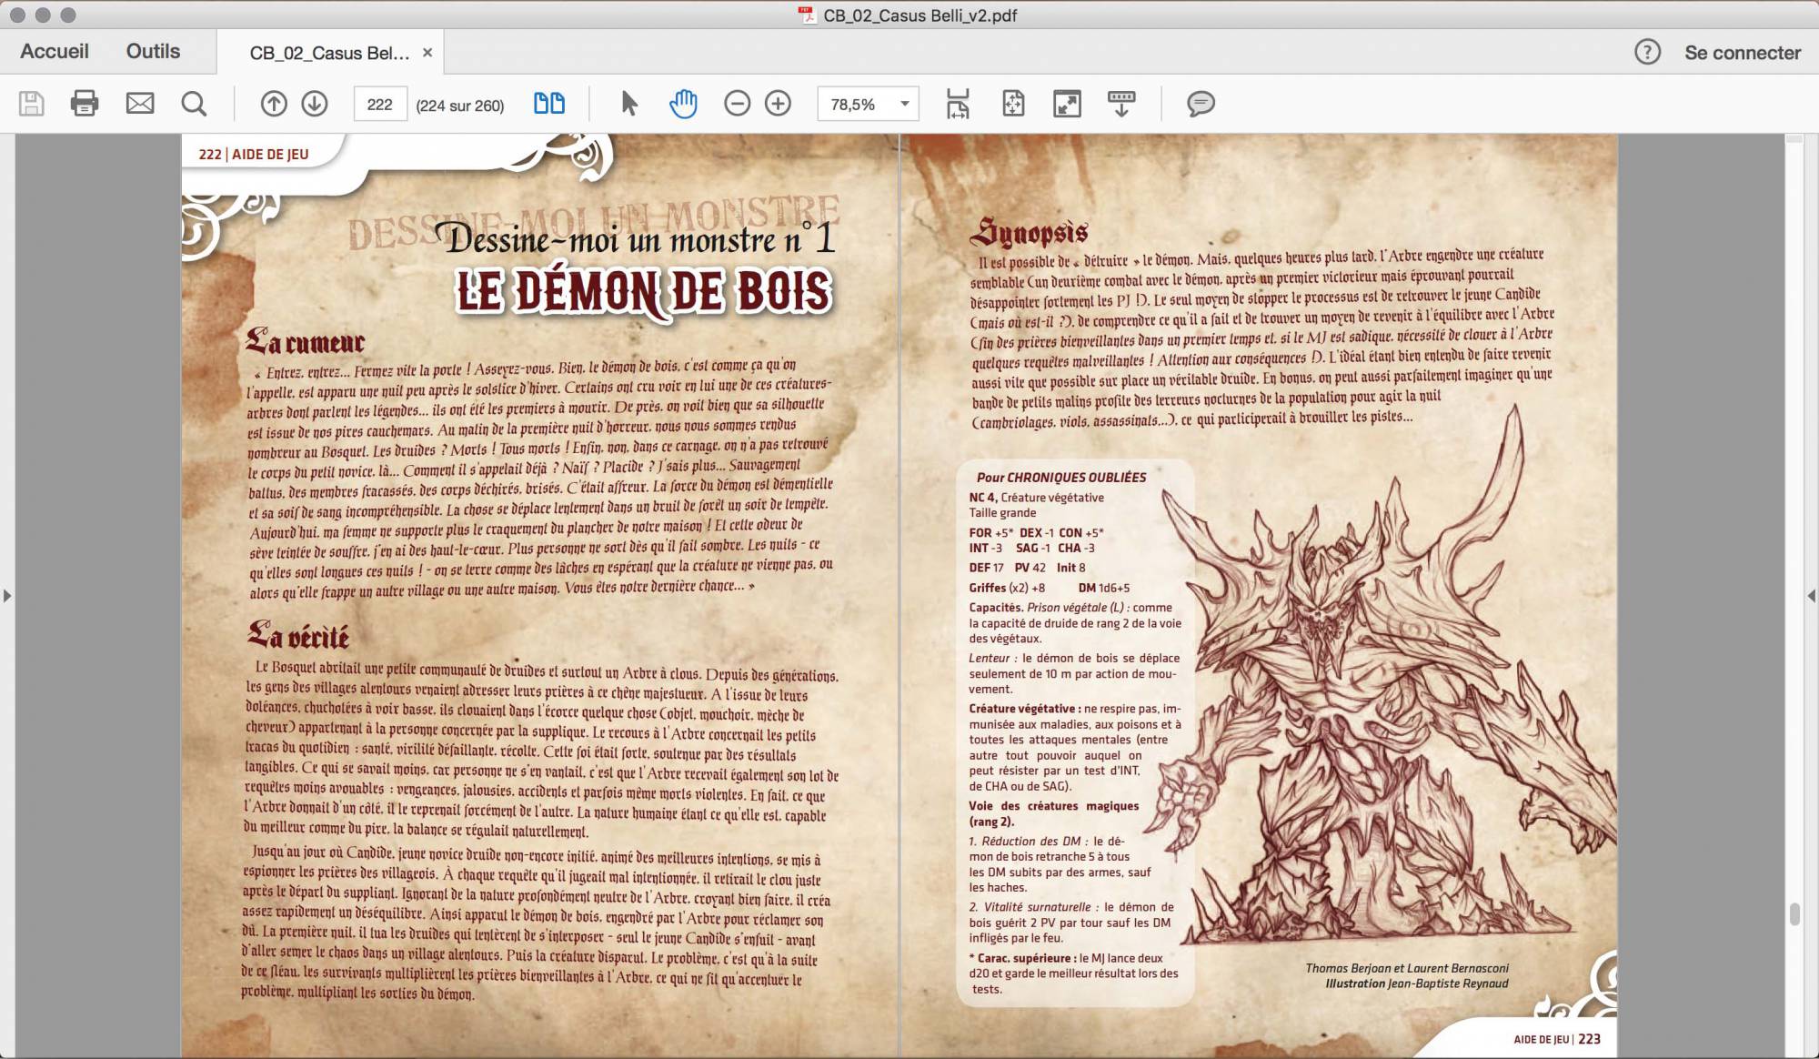Enter full screen mode icon
The height and width of the screenshot is (1059, 1819).
1067,104
